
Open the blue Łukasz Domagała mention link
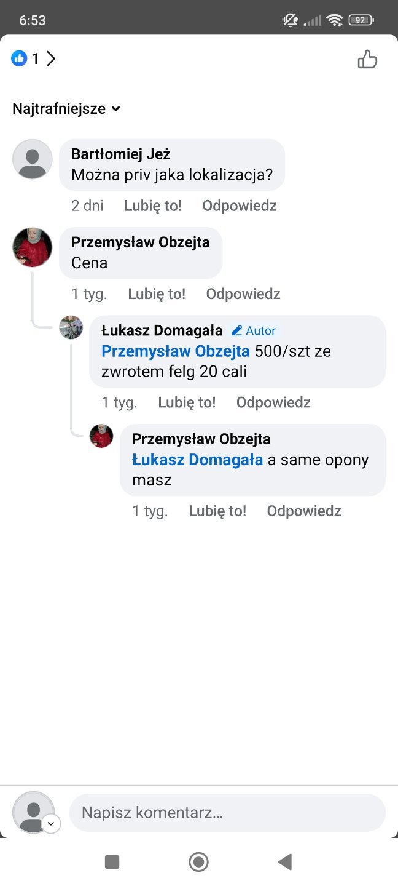198,460
